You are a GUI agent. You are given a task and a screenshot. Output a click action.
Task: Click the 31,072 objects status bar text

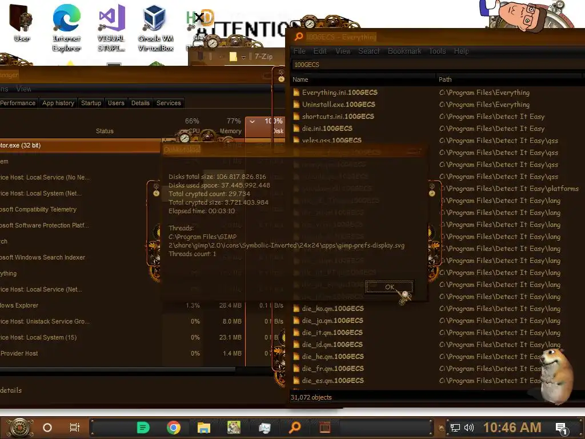[x=311, y=397]
